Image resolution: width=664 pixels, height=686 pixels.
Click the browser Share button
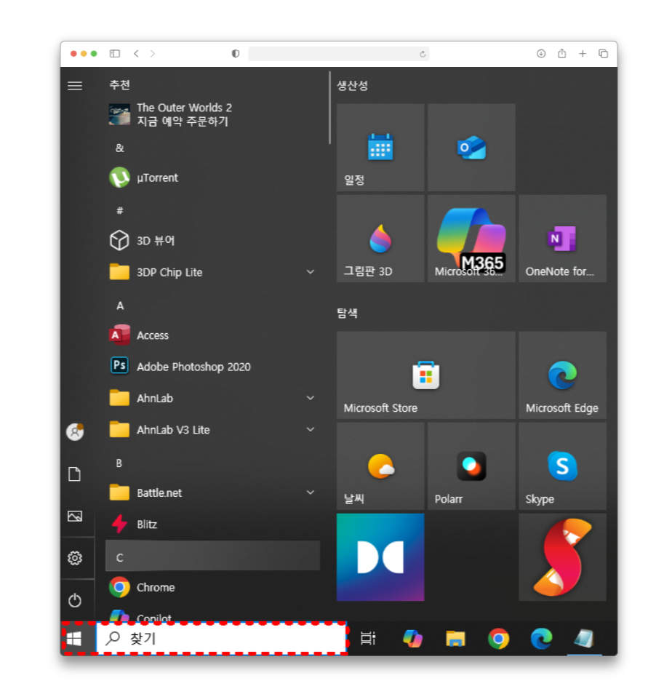coord(561,53)
